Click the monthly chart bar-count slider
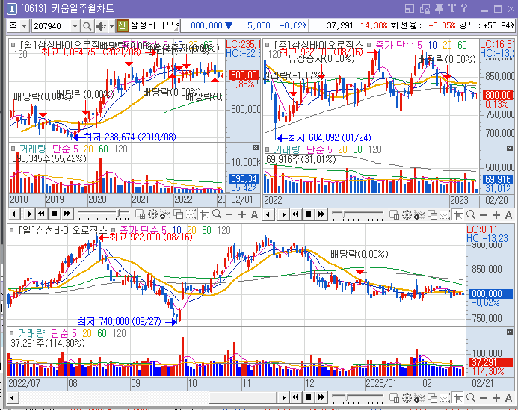518x410 pixels. coord(103,214)
